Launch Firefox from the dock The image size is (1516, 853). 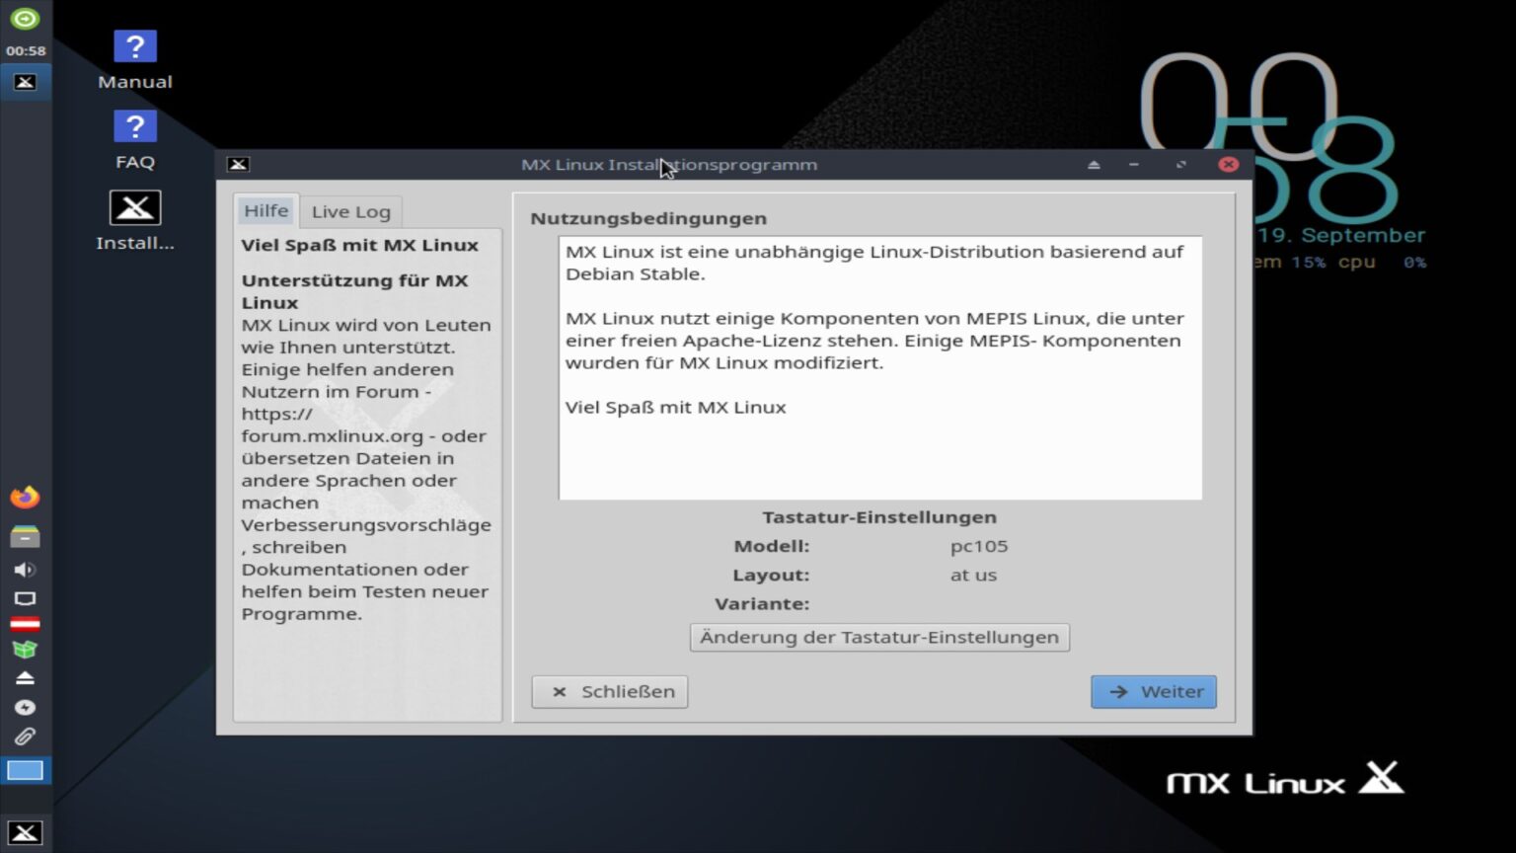click(25, 498)
